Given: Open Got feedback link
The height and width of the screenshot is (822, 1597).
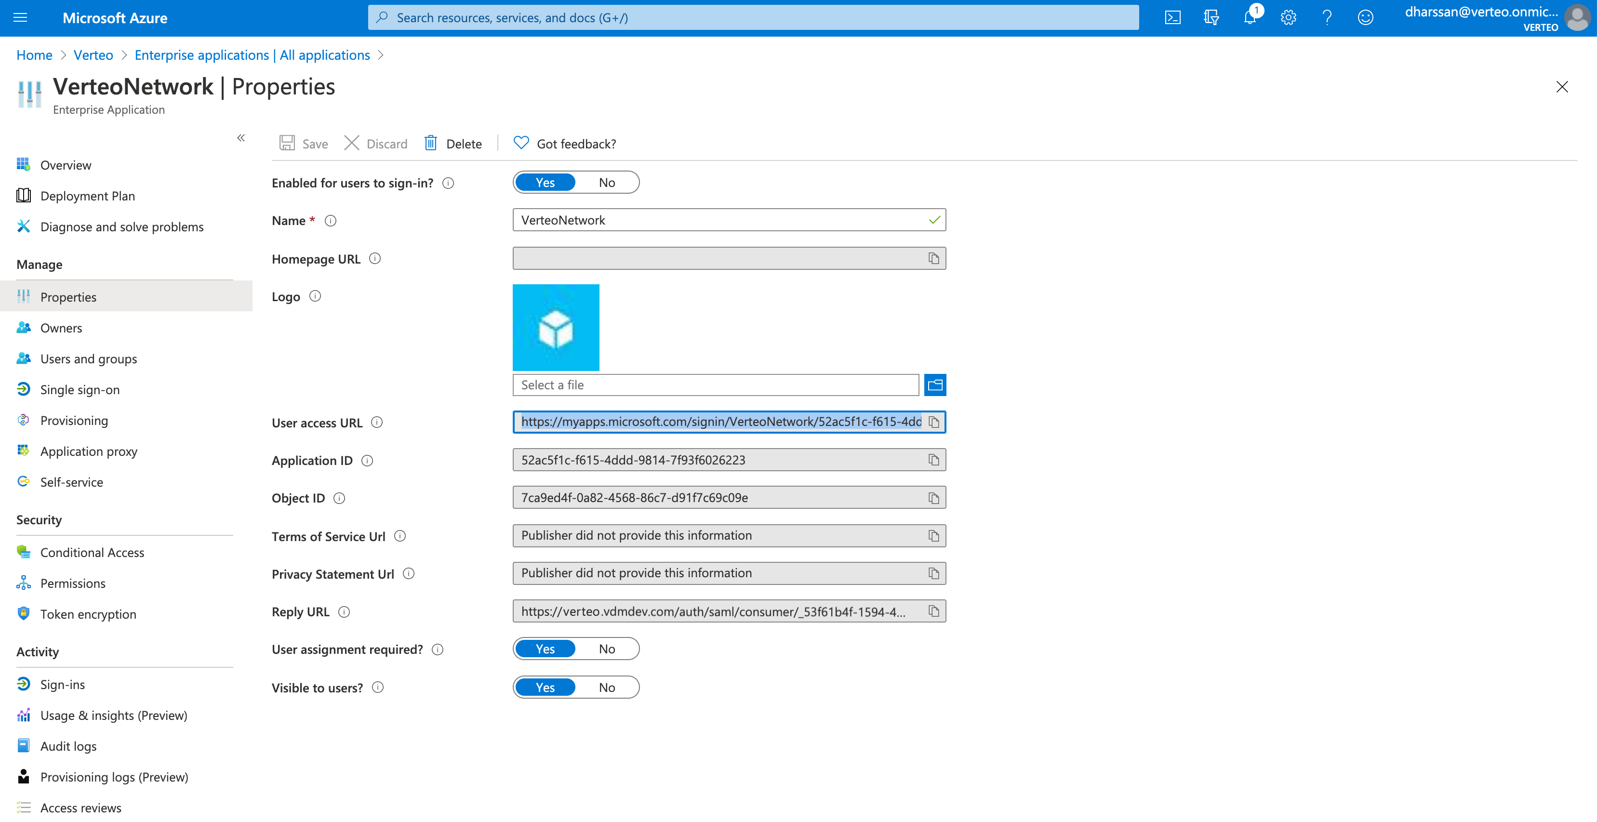Looking at the screenshot, I should [x=565, y=144].
